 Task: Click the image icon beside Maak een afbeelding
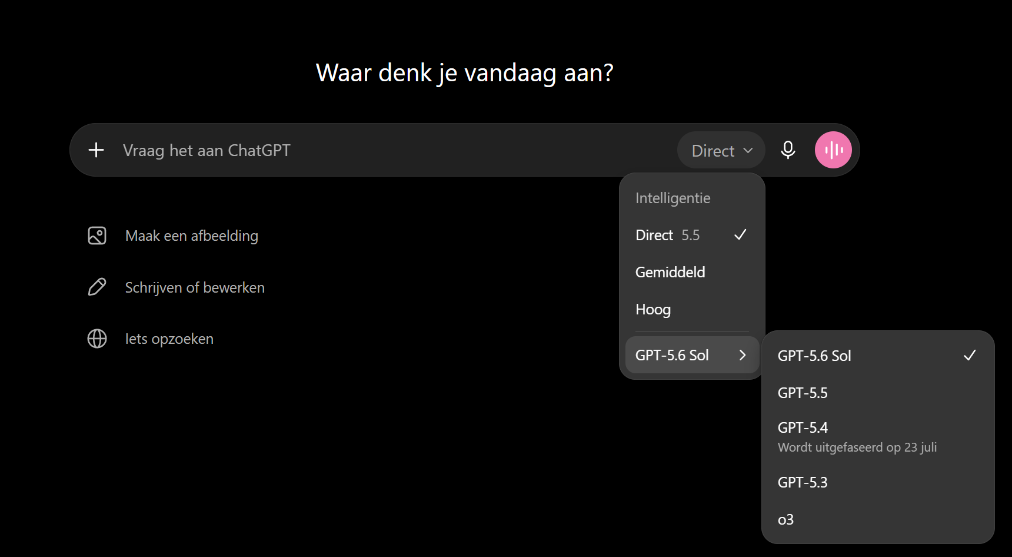(x=97, y=236)
